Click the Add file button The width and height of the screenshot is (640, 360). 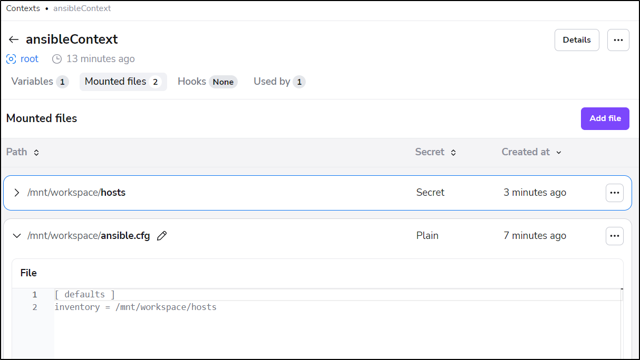pyautogui.click(x=605, y=118)
